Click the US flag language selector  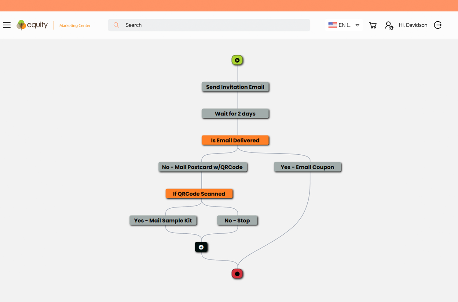(332, 25)
